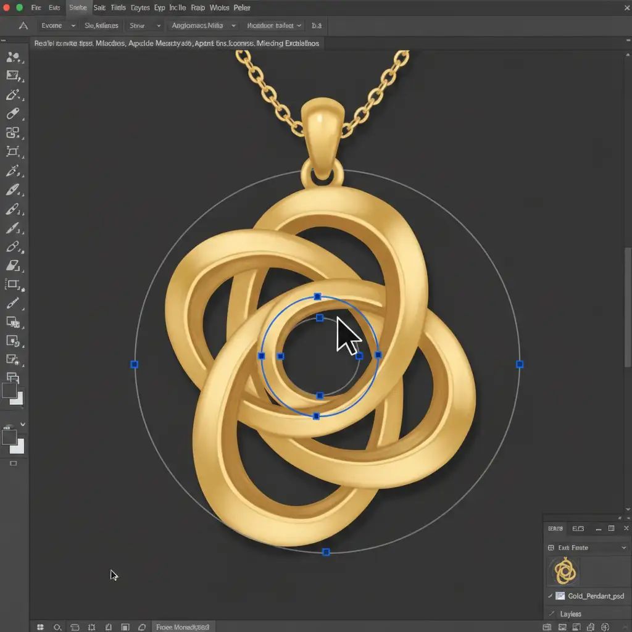Click the Froee Monack,psd status label
Viewport: 632px width, 632px height.
click(183, 627)
